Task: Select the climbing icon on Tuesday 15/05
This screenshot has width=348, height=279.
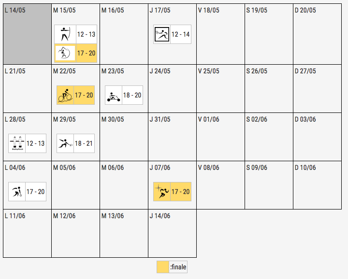Action: [65, 53]
